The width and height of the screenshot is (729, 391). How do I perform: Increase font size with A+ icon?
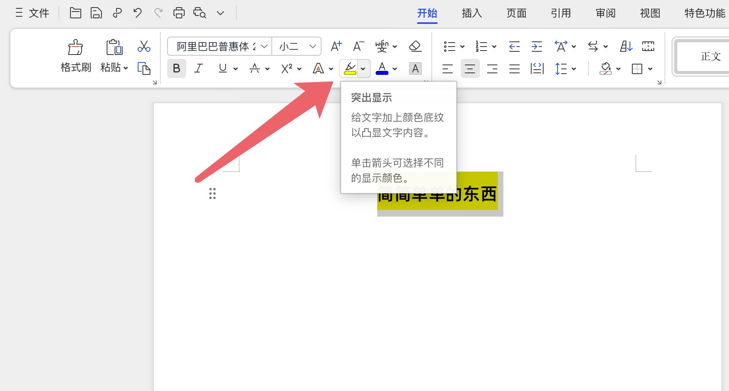coord(335,46)
